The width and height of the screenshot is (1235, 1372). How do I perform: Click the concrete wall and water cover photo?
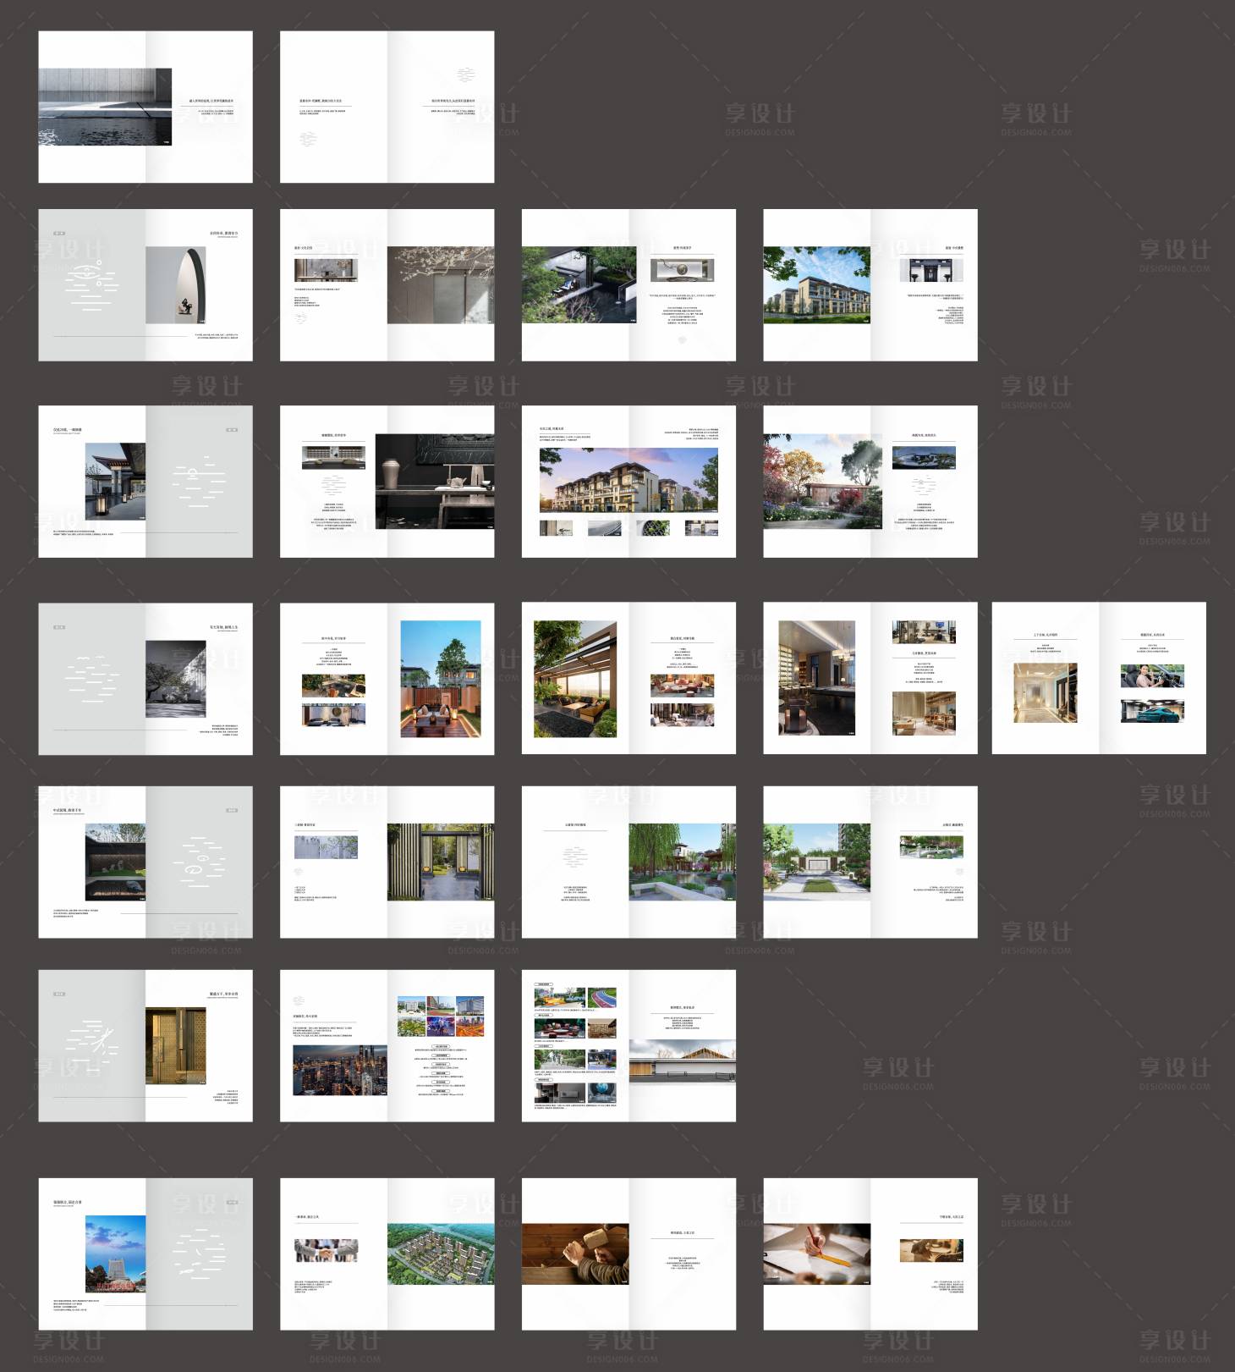click(x=105, y=107)
